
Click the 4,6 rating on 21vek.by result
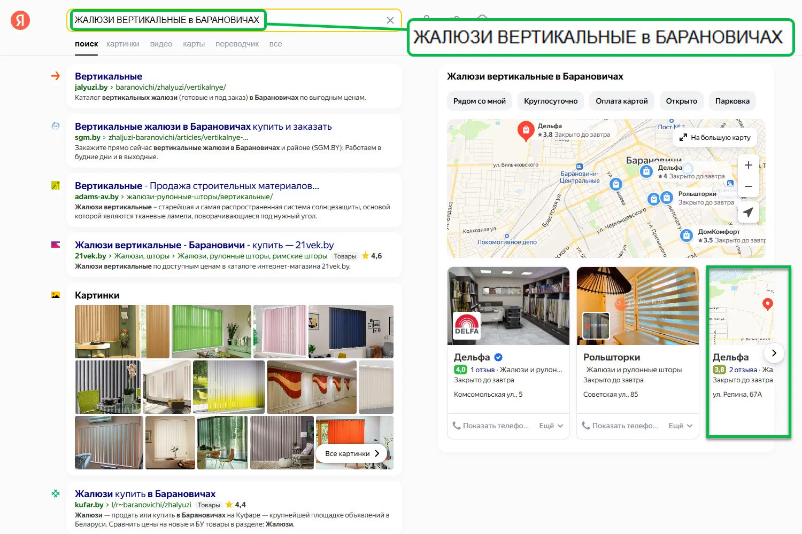pos(372,256)
